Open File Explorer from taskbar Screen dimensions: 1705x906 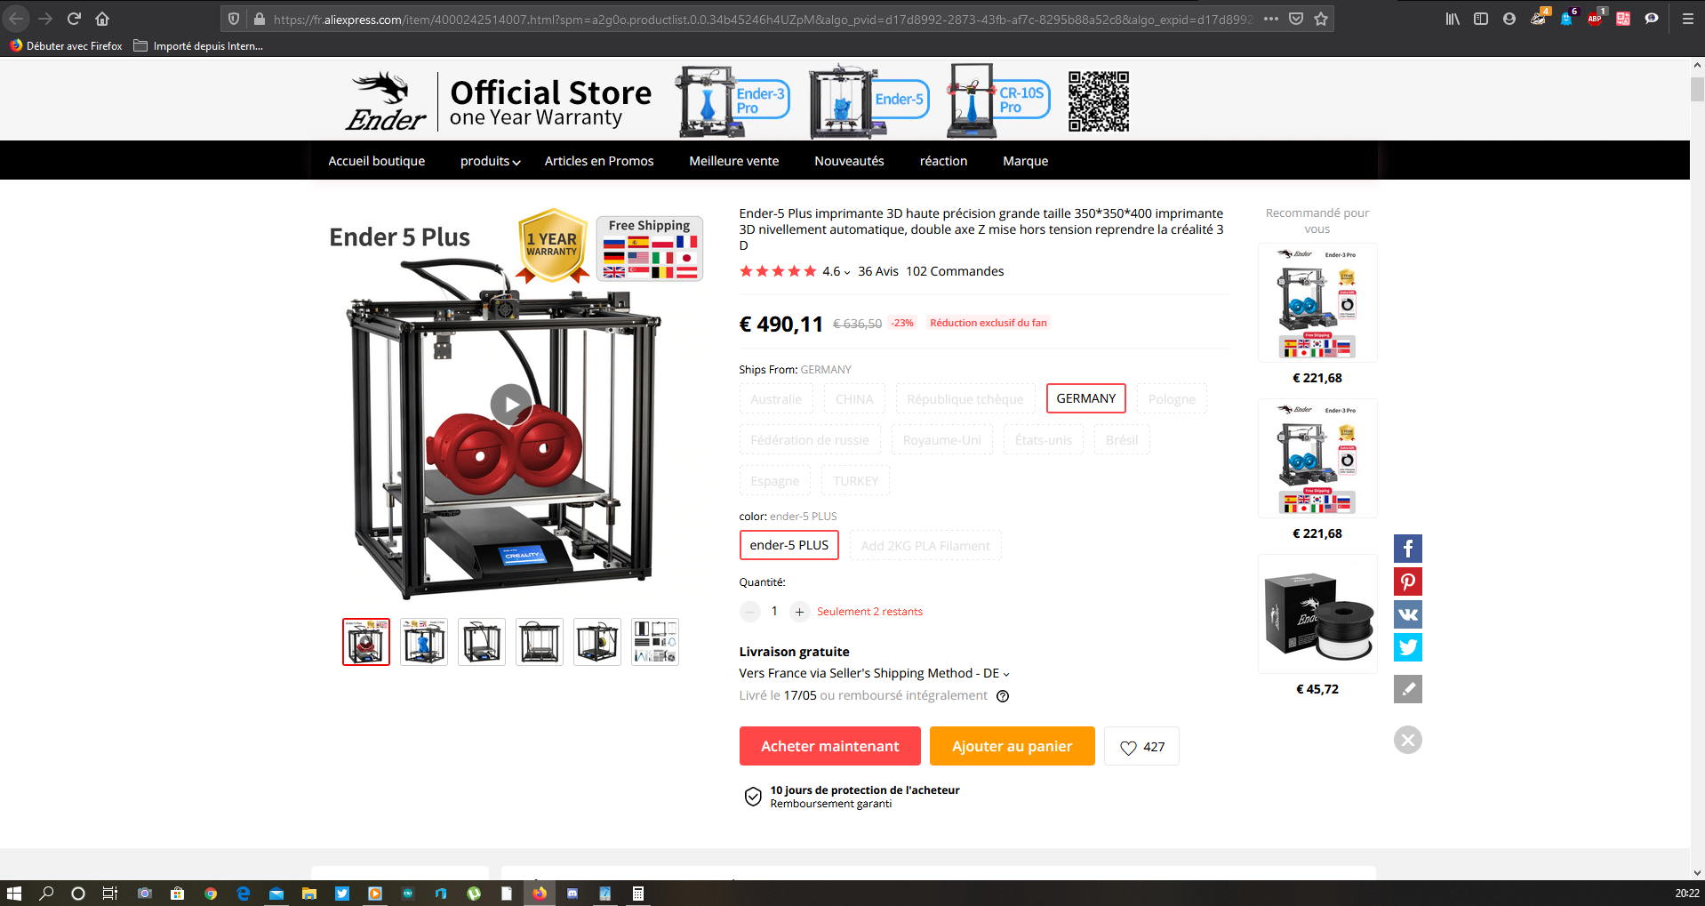point(309,894)
